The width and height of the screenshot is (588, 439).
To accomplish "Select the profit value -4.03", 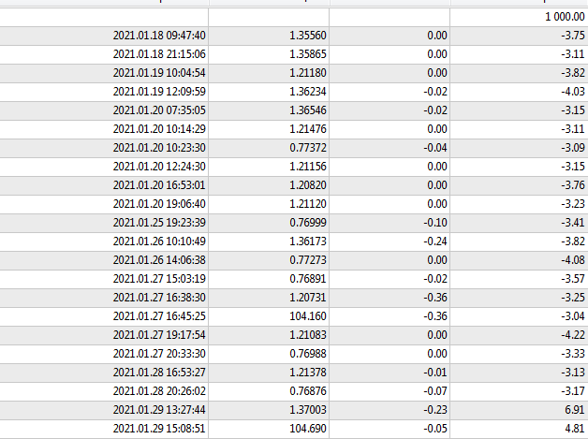I will [573, 92].
